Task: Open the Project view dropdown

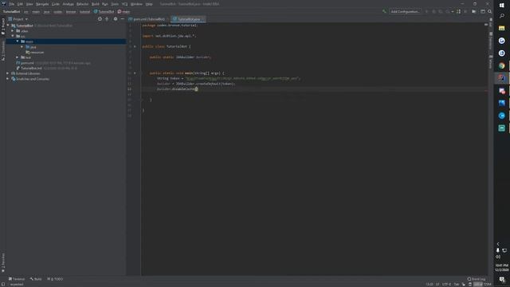Action: [18, 19]
